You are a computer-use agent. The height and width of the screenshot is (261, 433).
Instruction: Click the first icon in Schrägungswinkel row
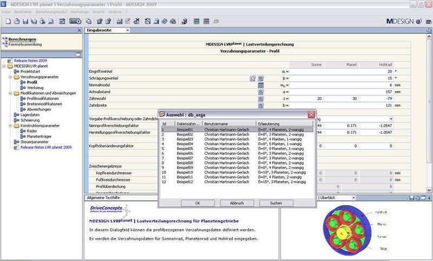pos(253,79)
